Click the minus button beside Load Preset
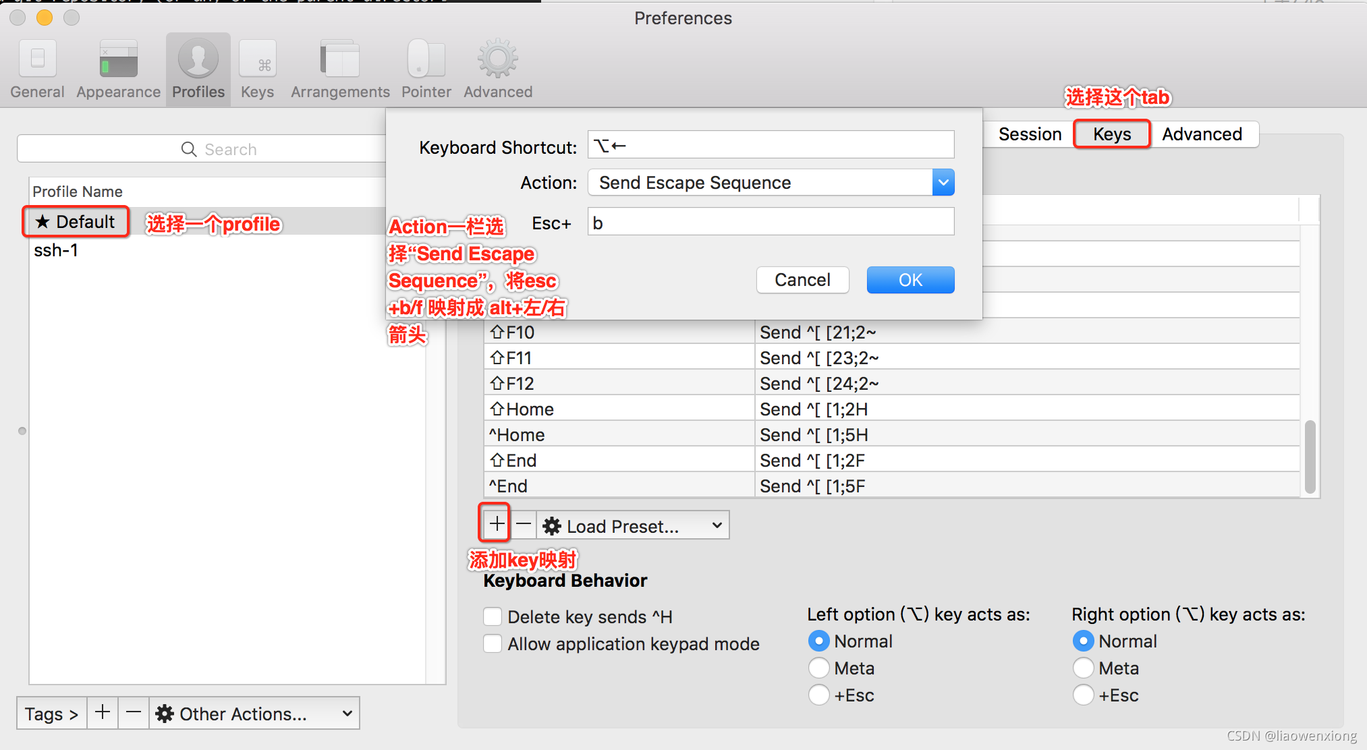1367x750 pixels. pyautogui.click(x=524, y=524)
